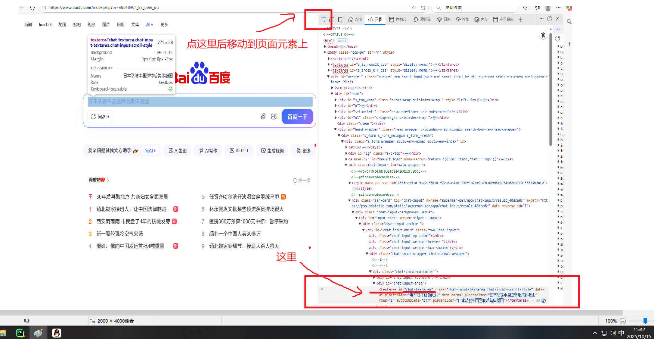Click the 问AI+ button inside the search box

pos(100,117)
